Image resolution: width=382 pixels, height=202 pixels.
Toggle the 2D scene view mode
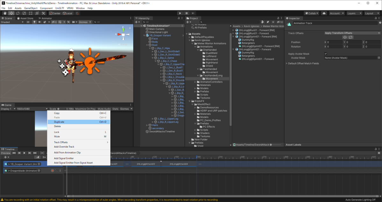point(28,22)
